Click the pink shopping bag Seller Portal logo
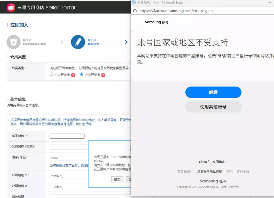Image resolution: width=274 pixels, height=198 pixels. [x=11, y=7]
